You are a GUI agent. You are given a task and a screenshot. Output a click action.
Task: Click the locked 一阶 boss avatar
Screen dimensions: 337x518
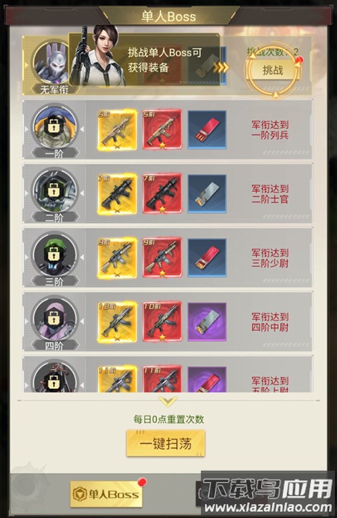pyautogui.click(x=55, y=127)
